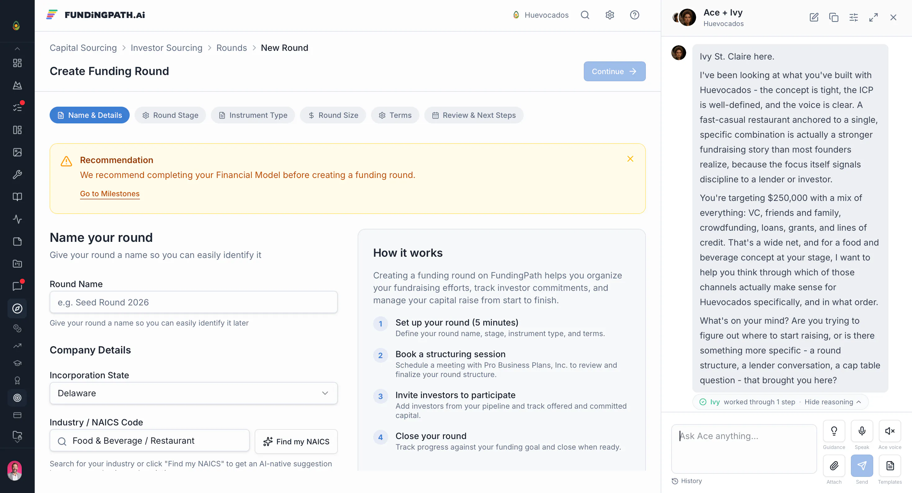Open the locked folder icon in sidebar
This screenshot has width=912, height=493.
click(17, 435)
